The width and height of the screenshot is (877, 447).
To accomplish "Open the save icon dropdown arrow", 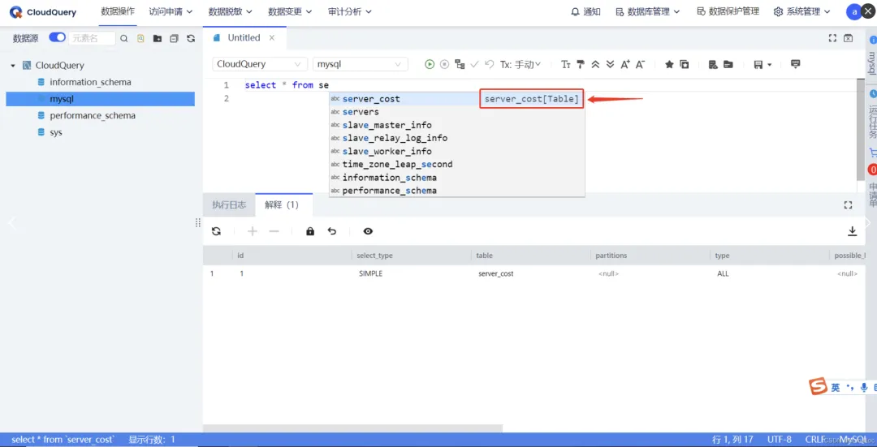I will (770, 65).
